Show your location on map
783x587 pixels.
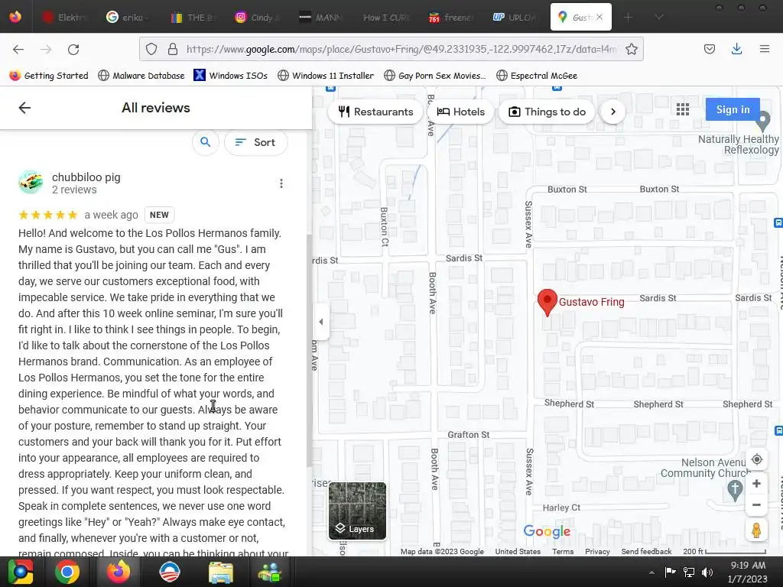[756, 459]
